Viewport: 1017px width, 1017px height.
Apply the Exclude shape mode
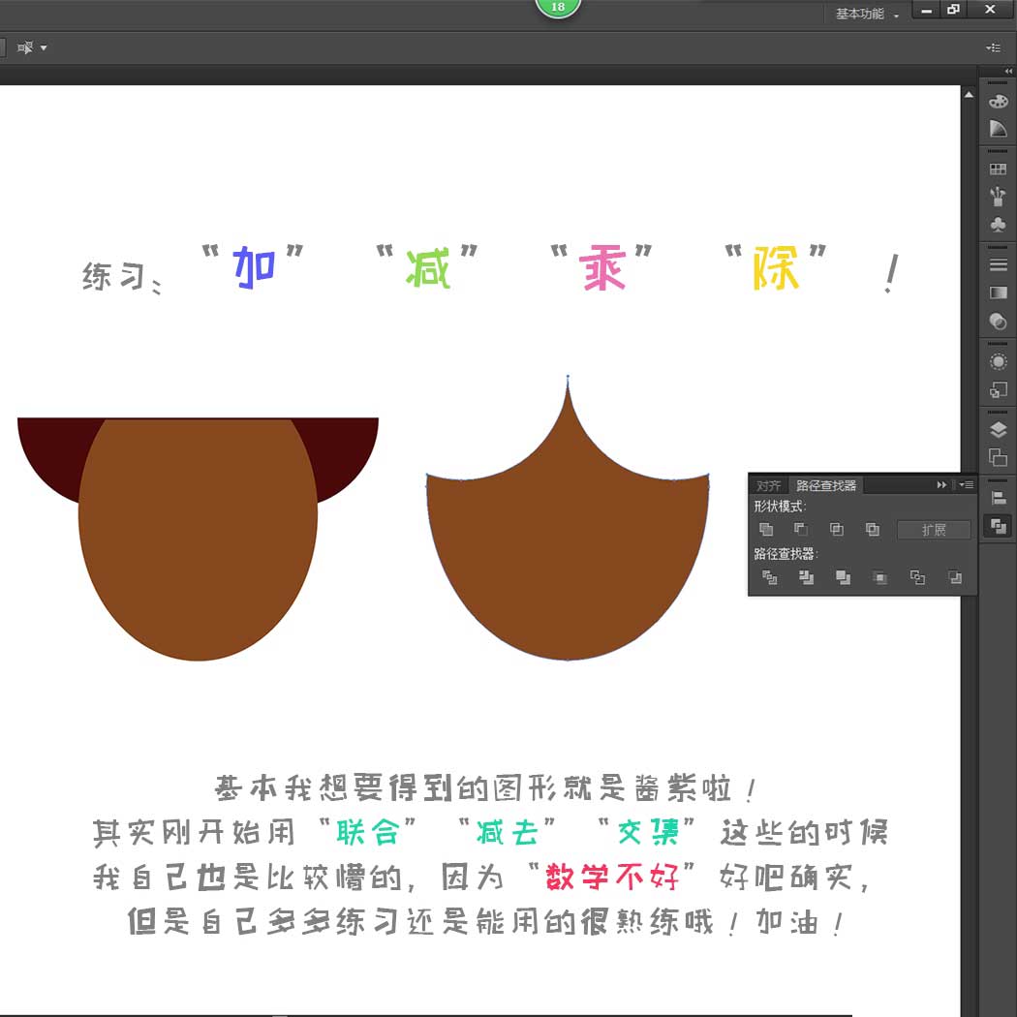point(873,529)
